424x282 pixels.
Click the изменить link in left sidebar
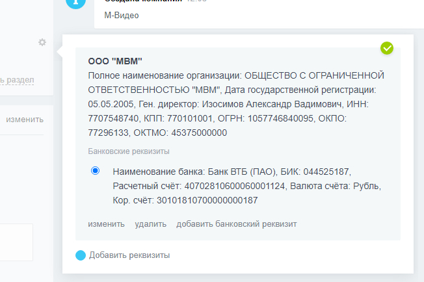click(x=25, y=120)
